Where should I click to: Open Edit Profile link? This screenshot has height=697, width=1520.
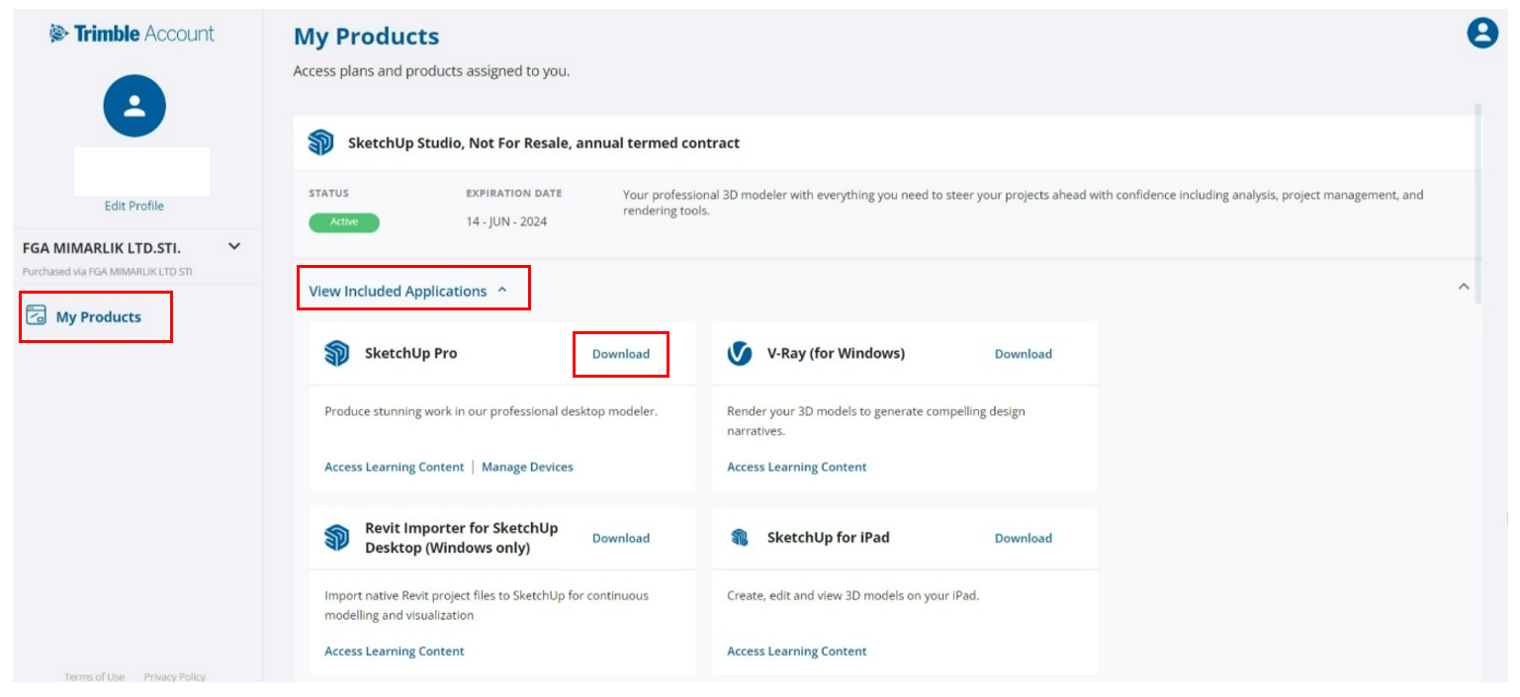pos(134,206)
